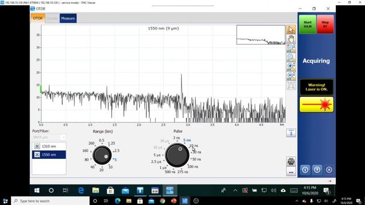This screenshot has width=365, height=205.
Task: Set range to 10 km
Action: [x=111, y=167]
